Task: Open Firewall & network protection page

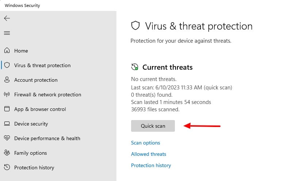Action: [x=47, y=95]
